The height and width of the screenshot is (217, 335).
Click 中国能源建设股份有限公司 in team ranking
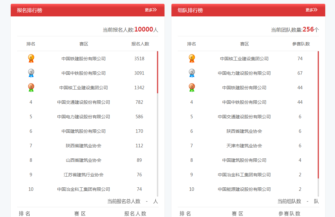[x=244, y=189]
